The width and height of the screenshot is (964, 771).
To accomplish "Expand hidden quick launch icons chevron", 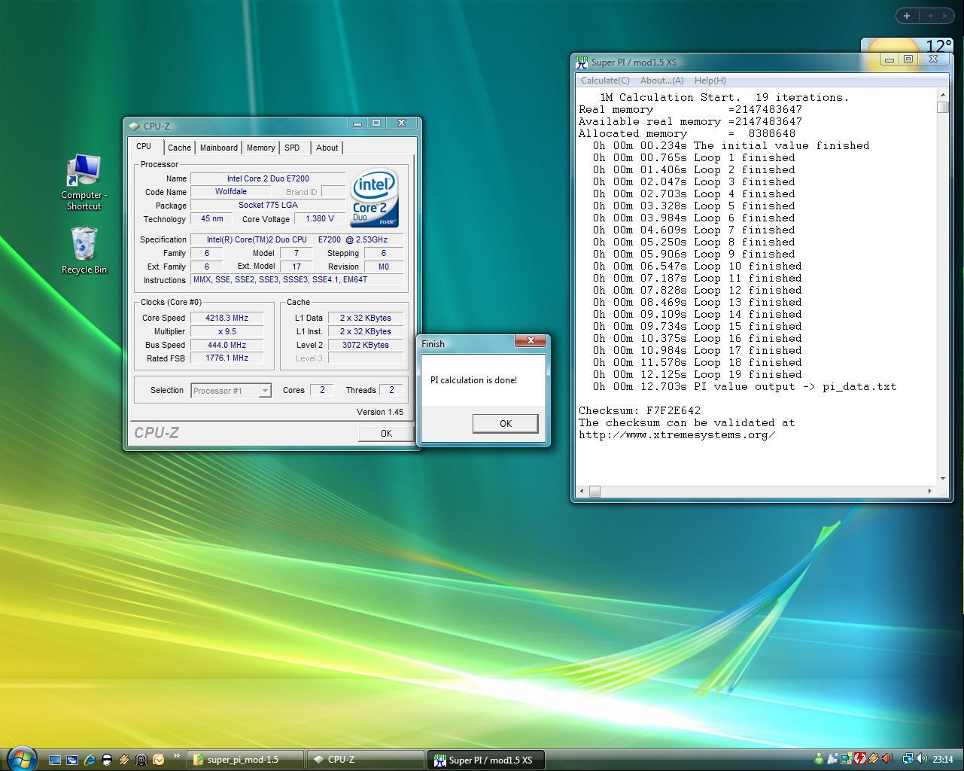I will [x=177, y=756].
